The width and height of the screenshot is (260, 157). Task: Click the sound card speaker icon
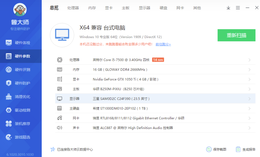[60, 128]
